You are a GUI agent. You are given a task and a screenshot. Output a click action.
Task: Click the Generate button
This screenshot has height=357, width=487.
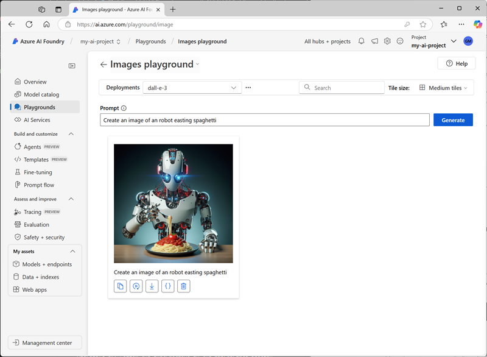point(453,120)
